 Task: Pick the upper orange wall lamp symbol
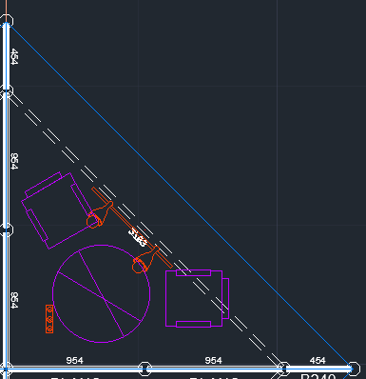tap(99, 215)
